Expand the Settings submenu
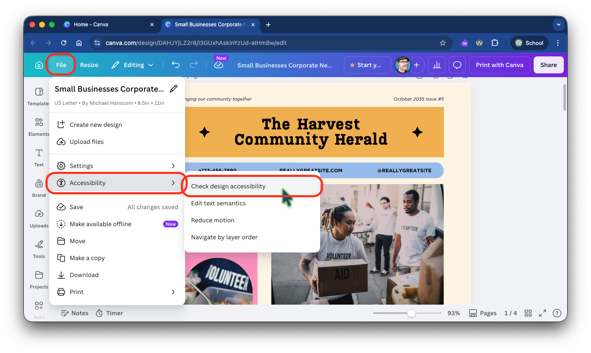Viewport: 591px width, 353px height. click(117, 166)
